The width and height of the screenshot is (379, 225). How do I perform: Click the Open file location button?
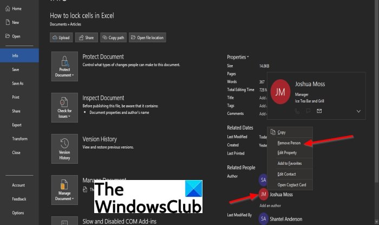coord(147,37)
